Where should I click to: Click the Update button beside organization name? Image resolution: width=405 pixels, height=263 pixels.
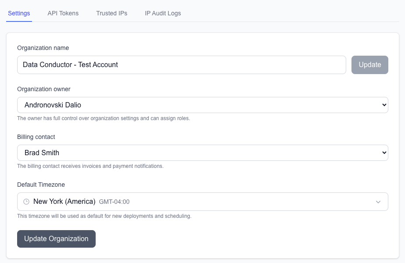(x=369, y=64)
